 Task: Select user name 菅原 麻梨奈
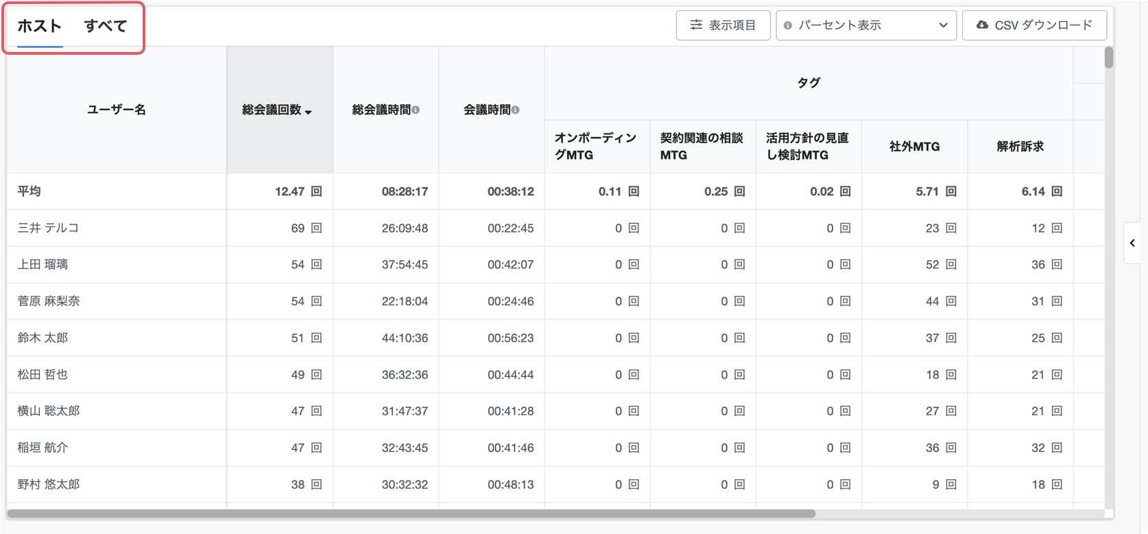49,301
